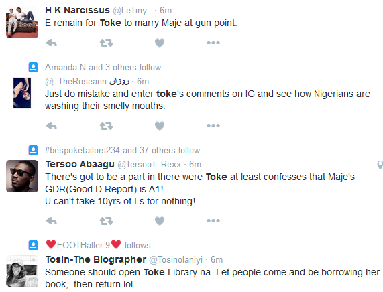Screen dimensions: 383x292
Task: Reply to Tersoo Abaagu tweet
Action: click(x=51, y=221)
